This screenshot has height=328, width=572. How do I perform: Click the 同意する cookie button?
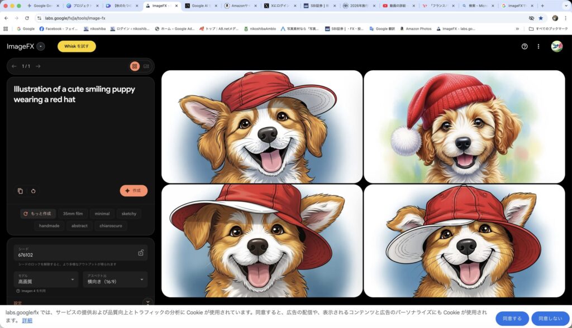(x=512, y=319)
